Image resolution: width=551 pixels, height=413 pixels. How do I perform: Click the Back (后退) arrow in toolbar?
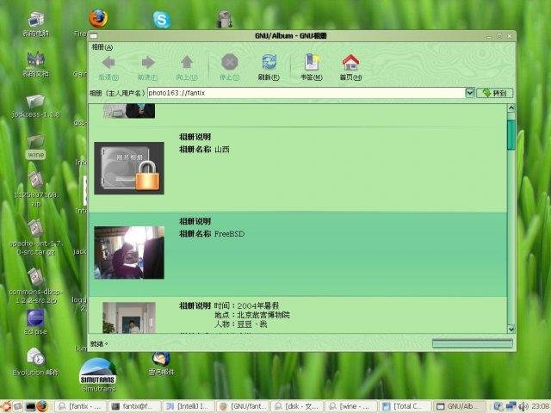108,63
